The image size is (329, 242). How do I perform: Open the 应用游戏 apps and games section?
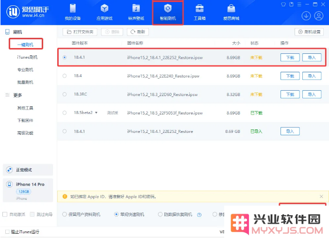104,13
